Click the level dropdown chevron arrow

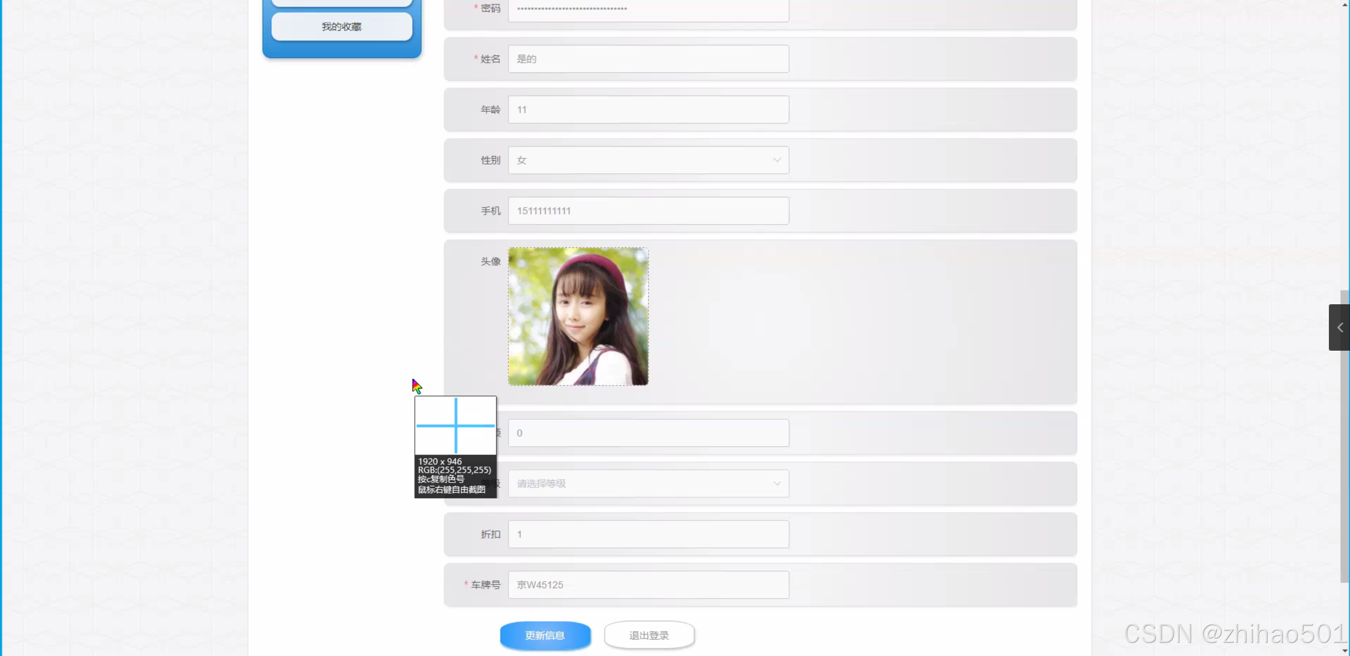776,484
